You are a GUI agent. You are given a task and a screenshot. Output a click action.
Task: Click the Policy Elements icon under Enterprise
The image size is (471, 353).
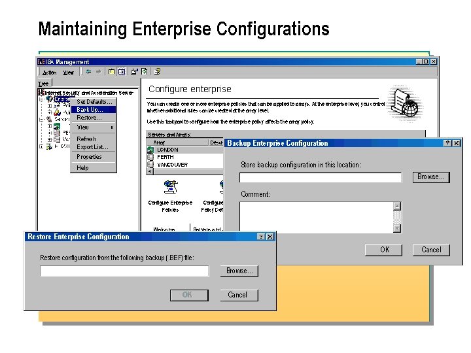(57, 112)
